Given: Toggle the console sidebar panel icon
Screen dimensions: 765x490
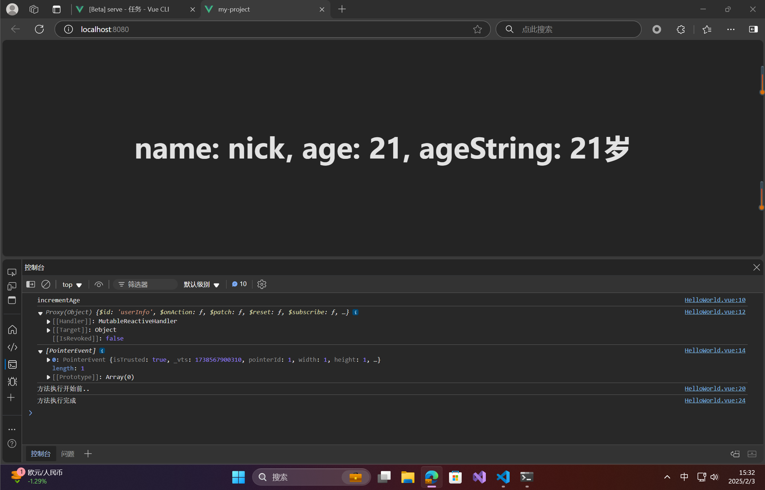Looking at the screenshot, I should (31, 284).
